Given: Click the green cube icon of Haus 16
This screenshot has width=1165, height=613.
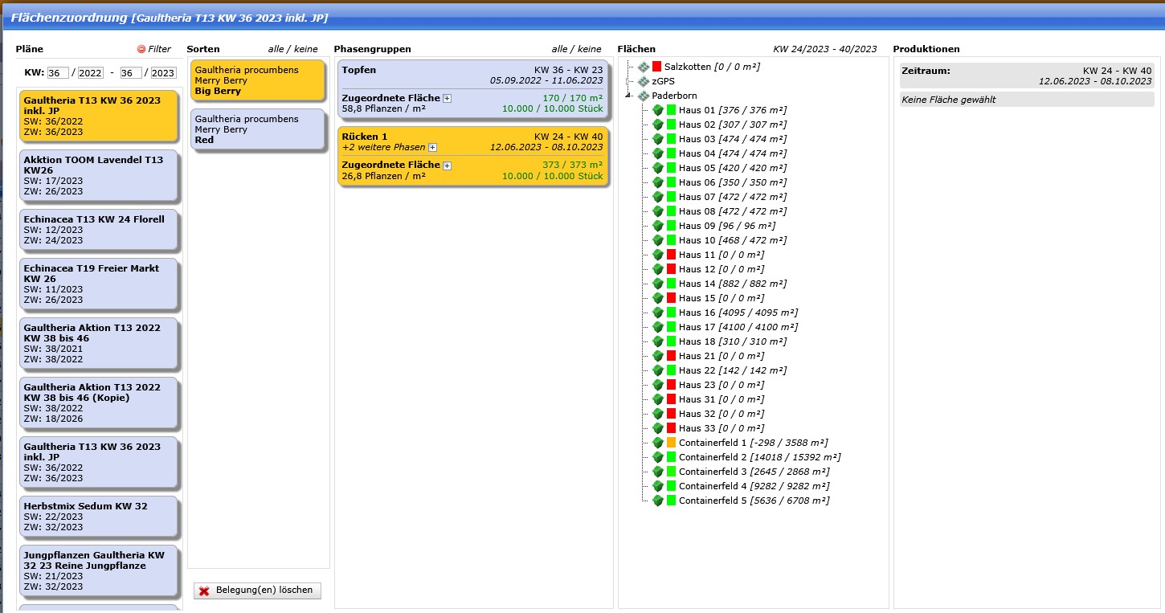Looking at the screenshot, I should coord(657,313).
